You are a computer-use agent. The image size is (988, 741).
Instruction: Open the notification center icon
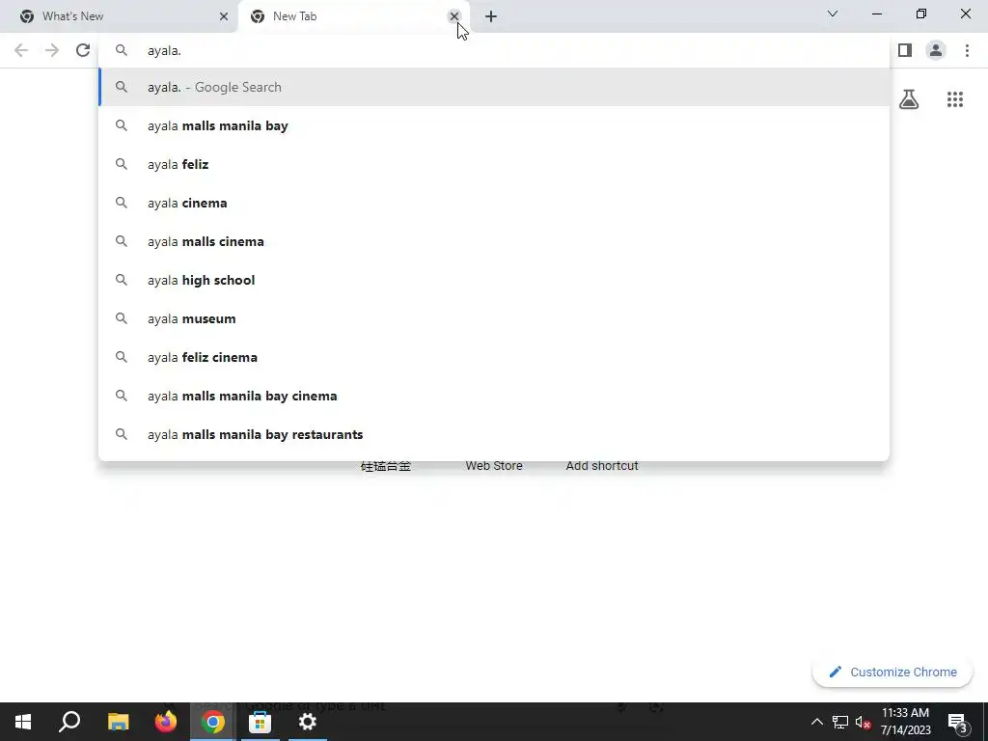tap(957, 722)
